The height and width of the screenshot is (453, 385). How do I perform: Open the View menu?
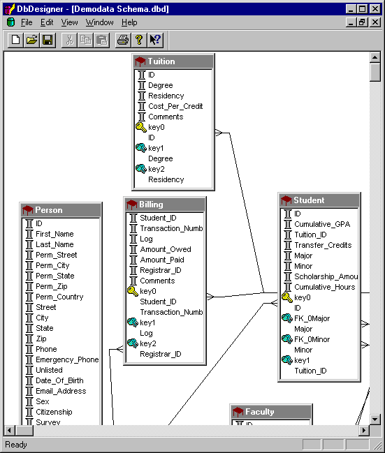click(x=69, y=22)
